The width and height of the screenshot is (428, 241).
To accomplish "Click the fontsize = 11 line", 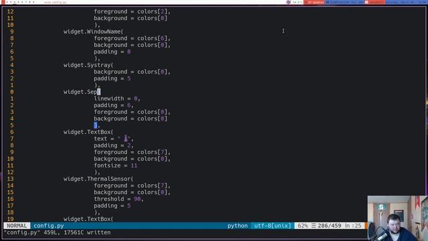I will pos(116,165).
